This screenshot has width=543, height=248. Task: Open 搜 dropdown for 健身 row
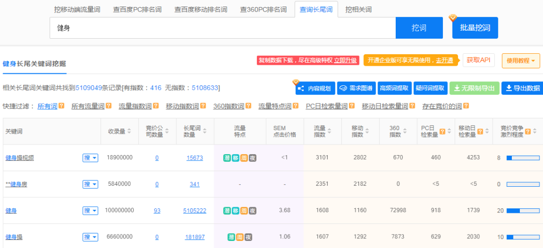point(90,211)
